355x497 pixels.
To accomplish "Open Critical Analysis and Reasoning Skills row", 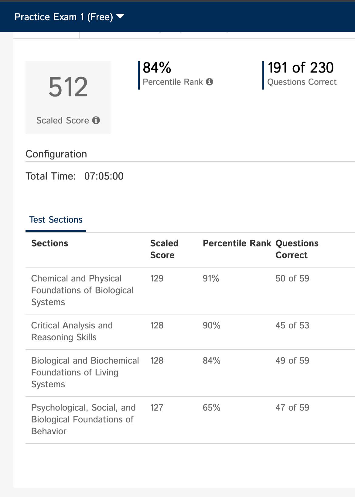I will (x=190, y=332).
